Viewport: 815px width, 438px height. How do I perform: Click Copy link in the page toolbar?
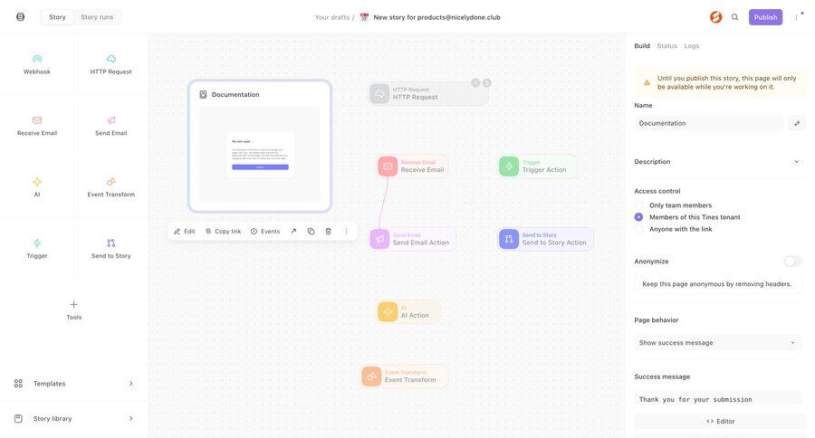(223, 231)
